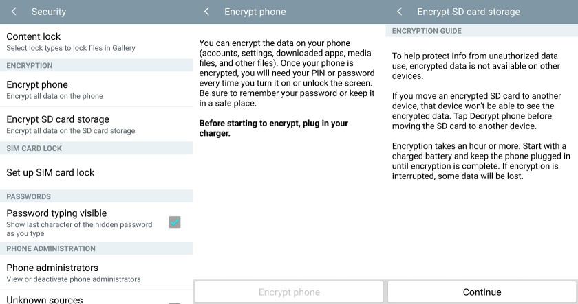The image size is (578, 304).
Task: Click the PHONE ADMINISTRATION section header
Action: pyautogui.click(x=51, y=248)
